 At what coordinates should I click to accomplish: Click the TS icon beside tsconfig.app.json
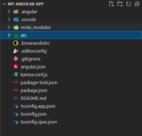[16, 106]
